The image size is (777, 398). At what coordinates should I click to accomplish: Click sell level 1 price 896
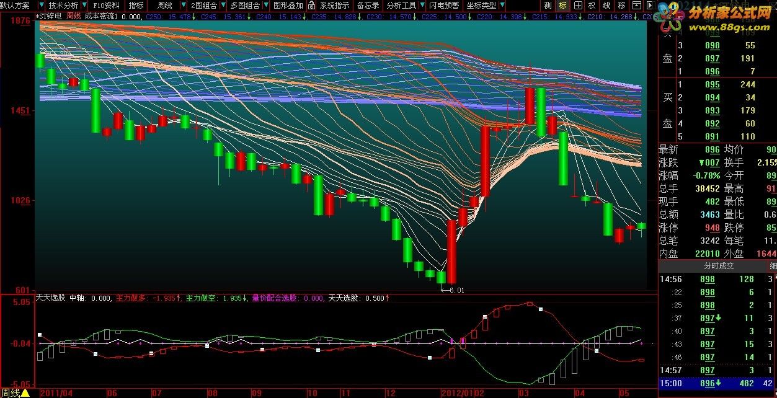point(712,71)
